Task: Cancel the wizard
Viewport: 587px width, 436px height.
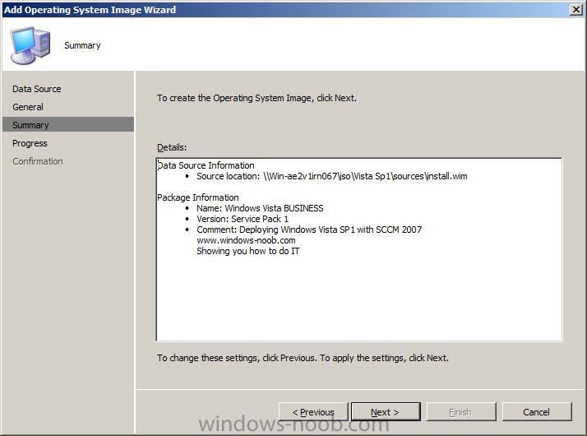Action: 537,412
